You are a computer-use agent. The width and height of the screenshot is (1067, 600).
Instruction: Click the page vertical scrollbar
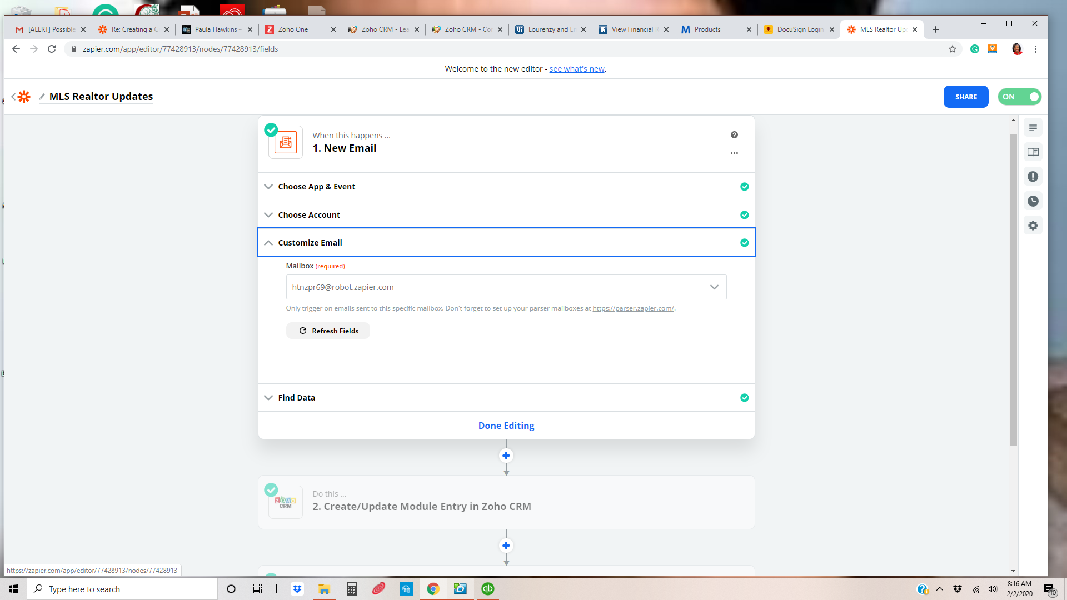(1013, 290)
